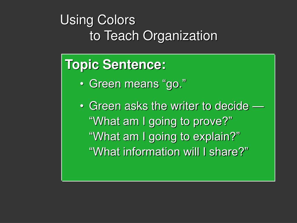Click the em dash after "decide"
Image resolution: width=297 pixels, height=223 pixels.
pos(258,107)
